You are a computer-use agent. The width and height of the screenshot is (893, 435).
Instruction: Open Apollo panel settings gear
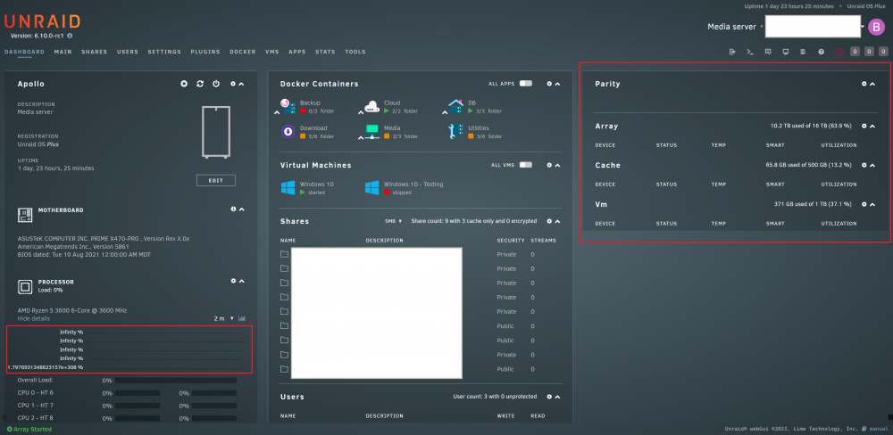pyautogui.click(x=233, y=84)
